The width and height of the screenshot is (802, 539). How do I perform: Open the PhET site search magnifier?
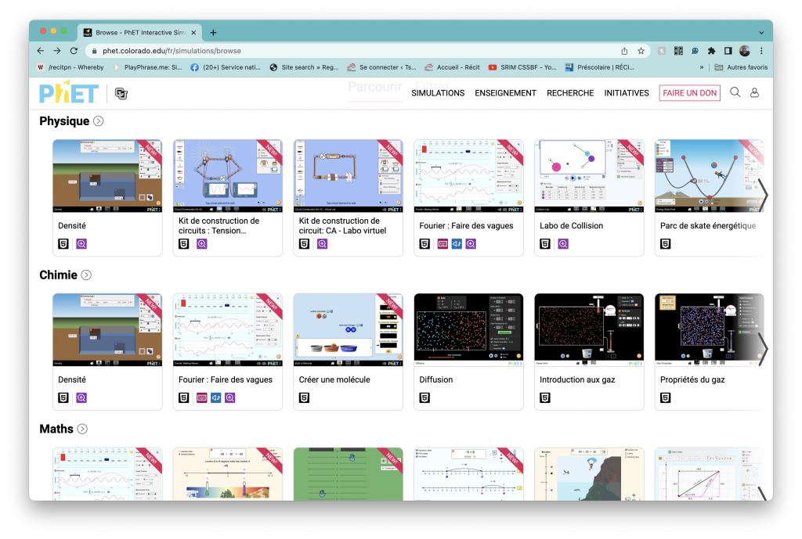735,92
